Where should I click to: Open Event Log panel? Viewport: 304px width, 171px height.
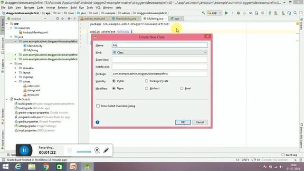pos(289,155)
